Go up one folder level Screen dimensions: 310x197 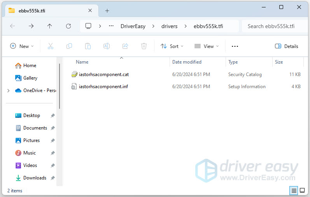tap(49, 26)
